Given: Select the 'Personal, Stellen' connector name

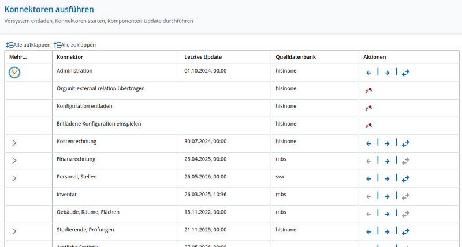Looking at the screenshot, I should point(77,177).
